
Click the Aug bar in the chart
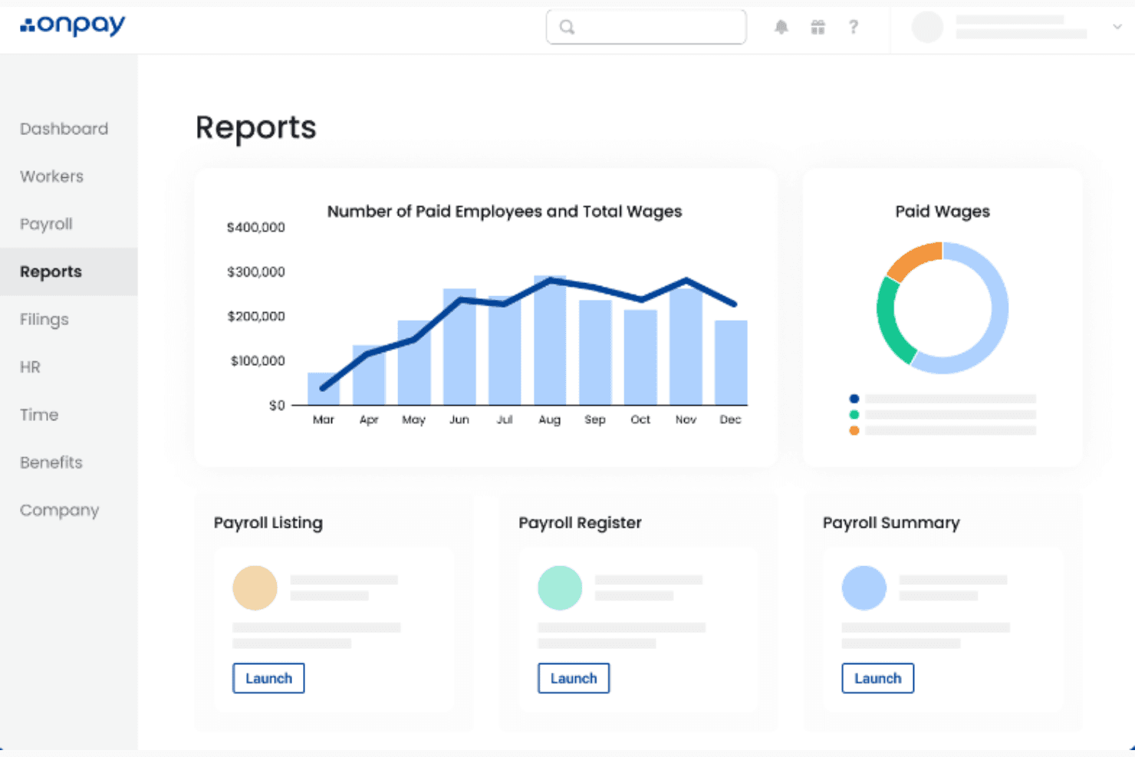coord(550,341)
